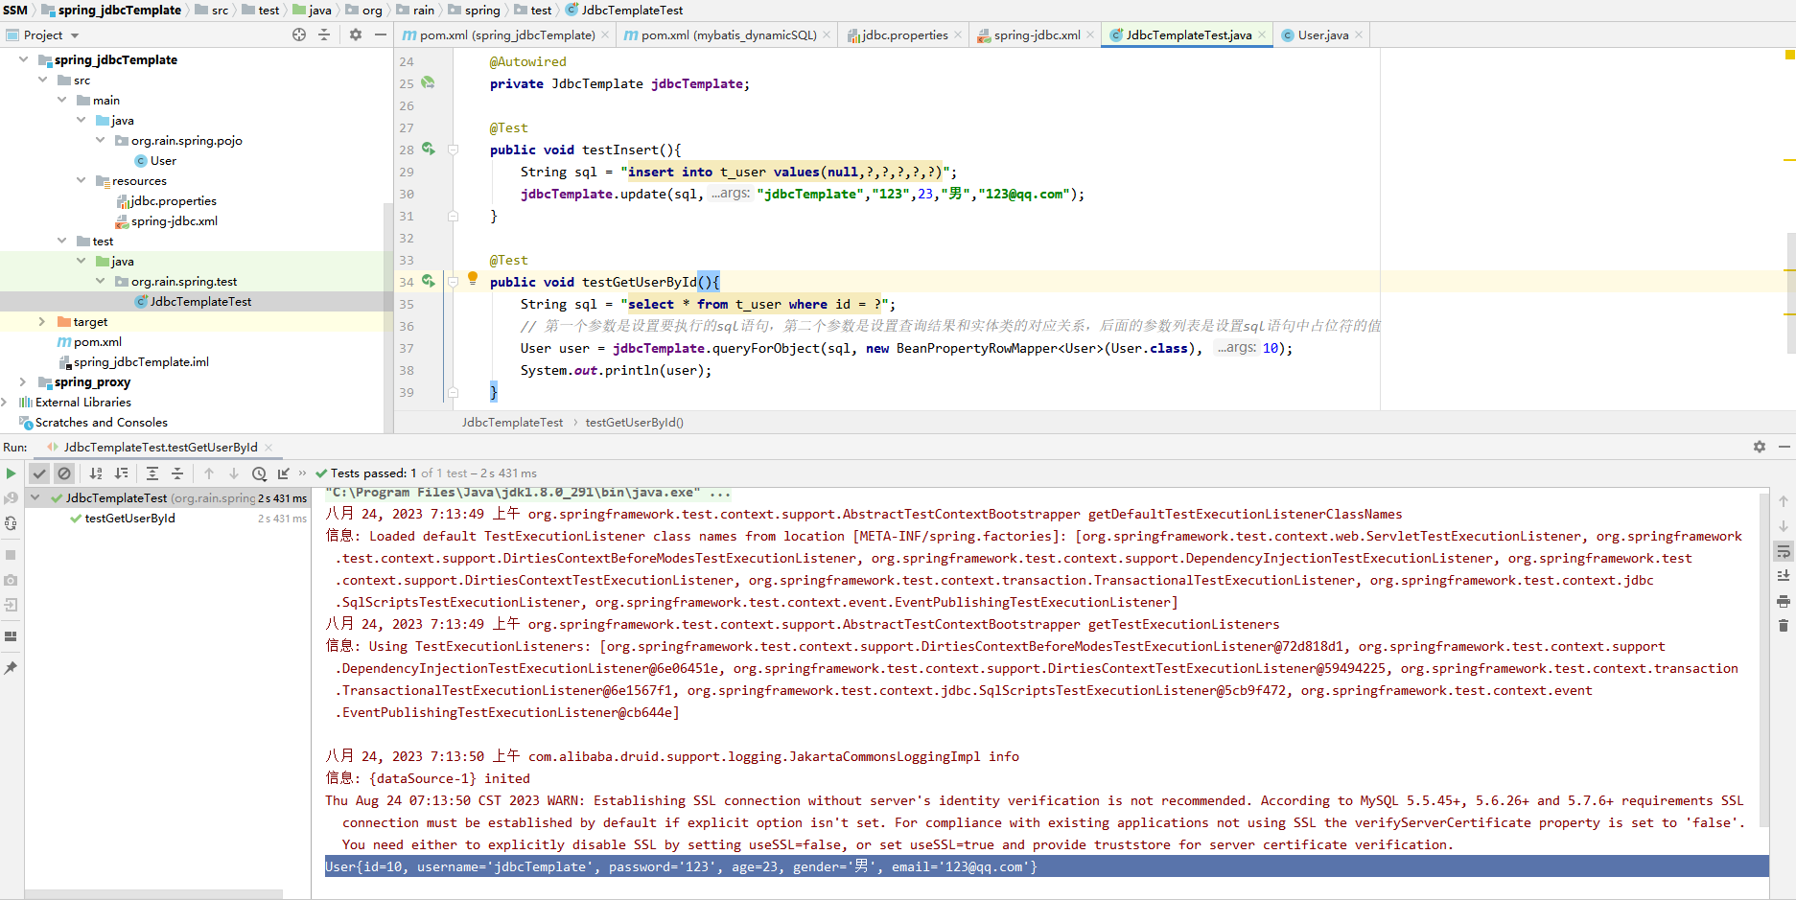Expand the target folder
The image size is (1796, 900).
click(42, 321)
